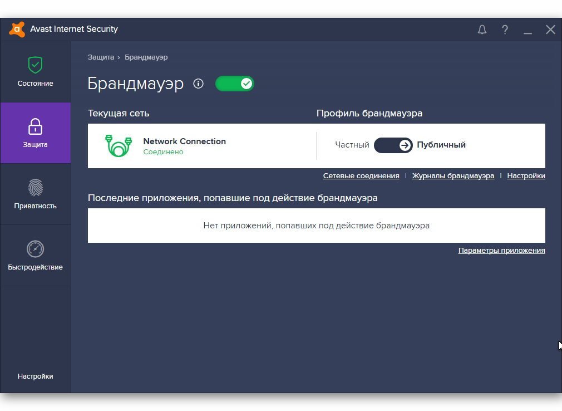The height and width of the screenshot is (411, 562).
Task: Open the Приватность sidebar section
Action: click(x=36, y=194)
